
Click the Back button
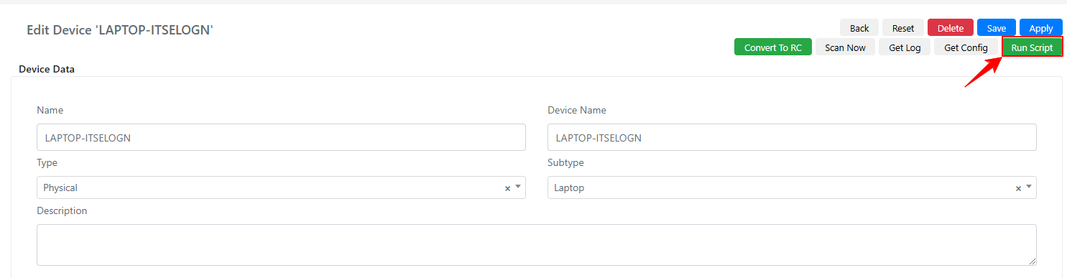pyautogui.click(x=859, y=28)
